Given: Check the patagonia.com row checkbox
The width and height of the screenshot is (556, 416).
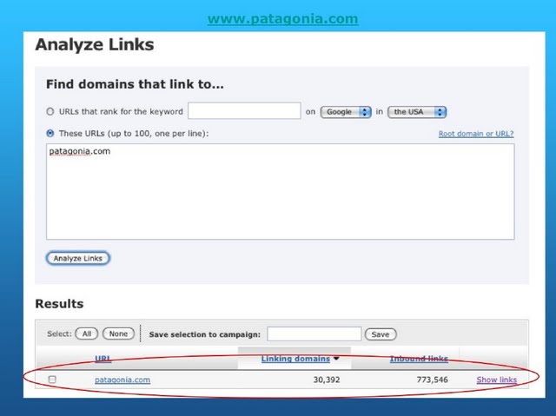Looking at the screenshot, I should point(52,380).
